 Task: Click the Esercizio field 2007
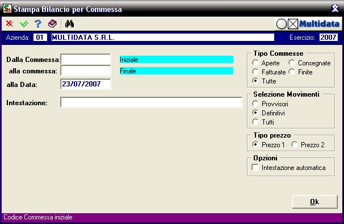click(329, 38)
